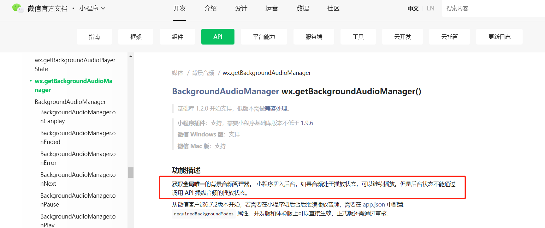Follow the 背景音频 breadcrumb link
This screenshot has height=228, width=545.
[x=203, y=73]
